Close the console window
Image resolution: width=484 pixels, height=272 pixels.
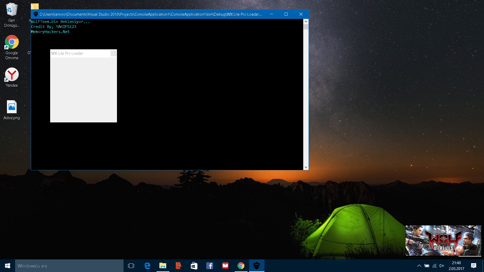pos(301,14)
